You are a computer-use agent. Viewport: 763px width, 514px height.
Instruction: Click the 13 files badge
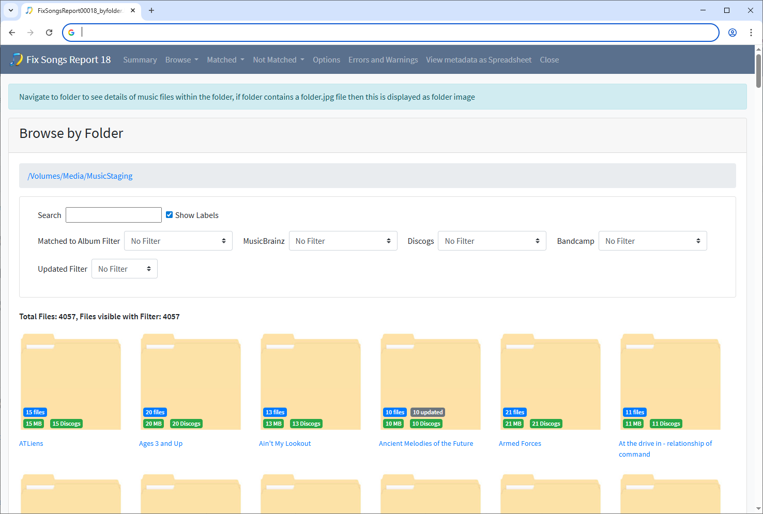(275, 412)
